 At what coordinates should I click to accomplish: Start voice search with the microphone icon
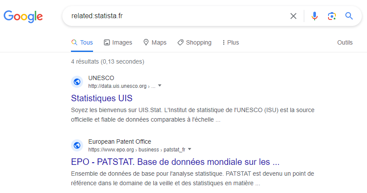[x=315, y=16]
